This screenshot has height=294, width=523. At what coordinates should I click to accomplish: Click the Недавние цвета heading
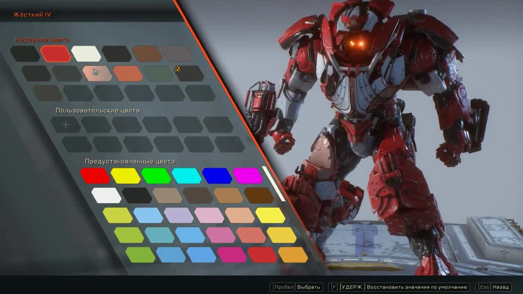click(42, 40)
